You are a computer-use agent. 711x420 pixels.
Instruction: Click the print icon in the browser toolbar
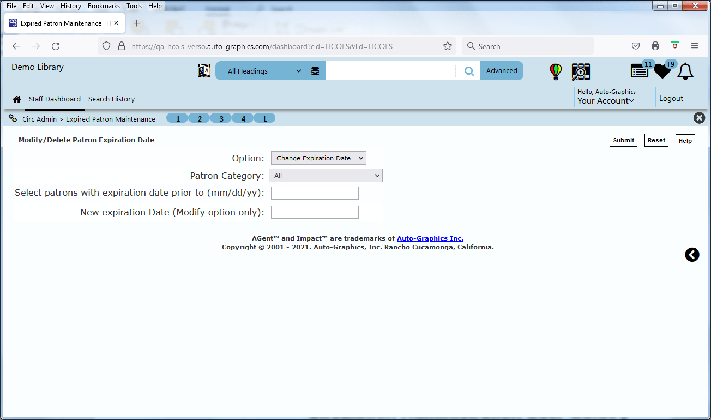pos(655,46)
